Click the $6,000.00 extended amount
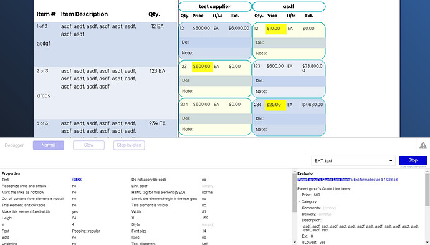Image resolution: width=430 pixels, height=245 pixels. tap(239, 28)
